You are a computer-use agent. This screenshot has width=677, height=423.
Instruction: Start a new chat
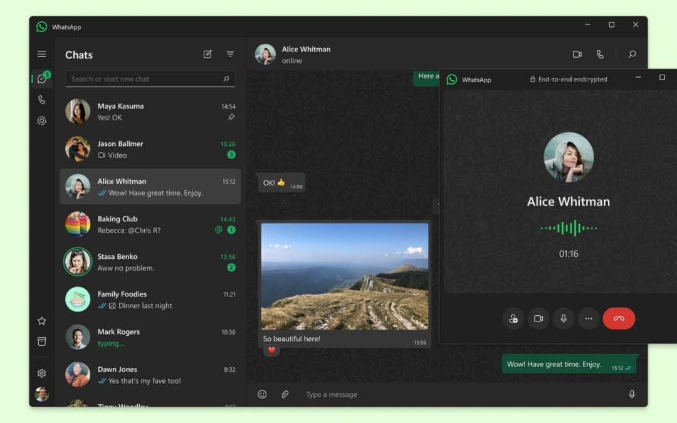[207, 55]
